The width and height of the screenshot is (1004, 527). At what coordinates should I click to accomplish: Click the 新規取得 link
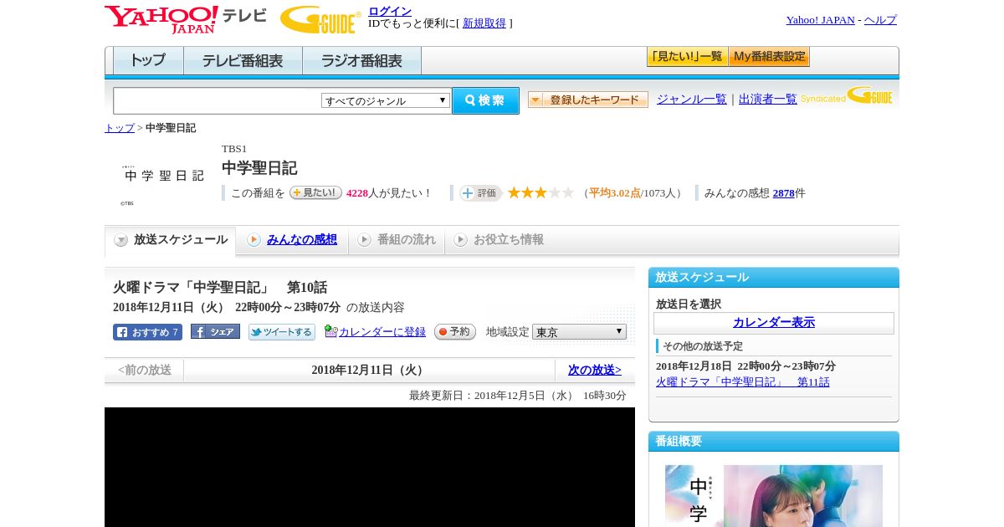tap(484, 23)
